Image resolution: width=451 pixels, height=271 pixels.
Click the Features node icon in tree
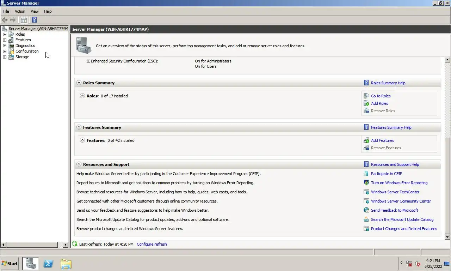[x=11, y=40]
